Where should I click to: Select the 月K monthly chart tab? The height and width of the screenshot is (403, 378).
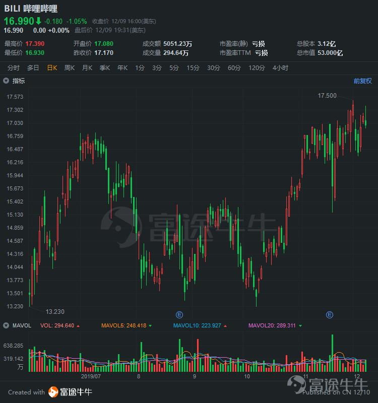[x=87, y=68]
